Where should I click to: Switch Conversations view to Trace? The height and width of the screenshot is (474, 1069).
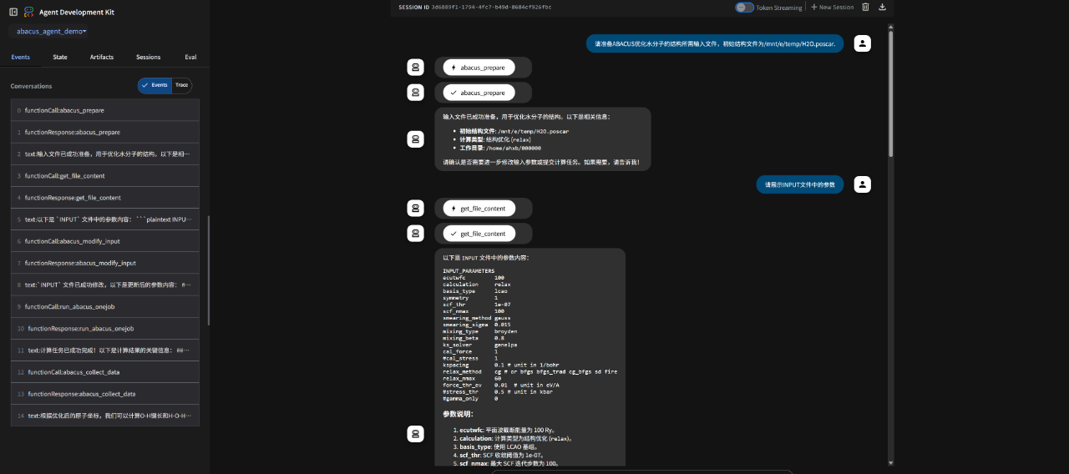[181, 85]
